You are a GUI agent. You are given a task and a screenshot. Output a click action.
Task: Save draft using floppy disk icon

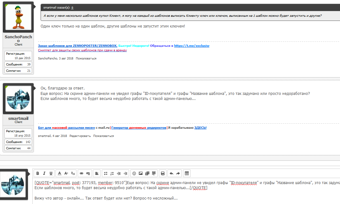(163, 173)
